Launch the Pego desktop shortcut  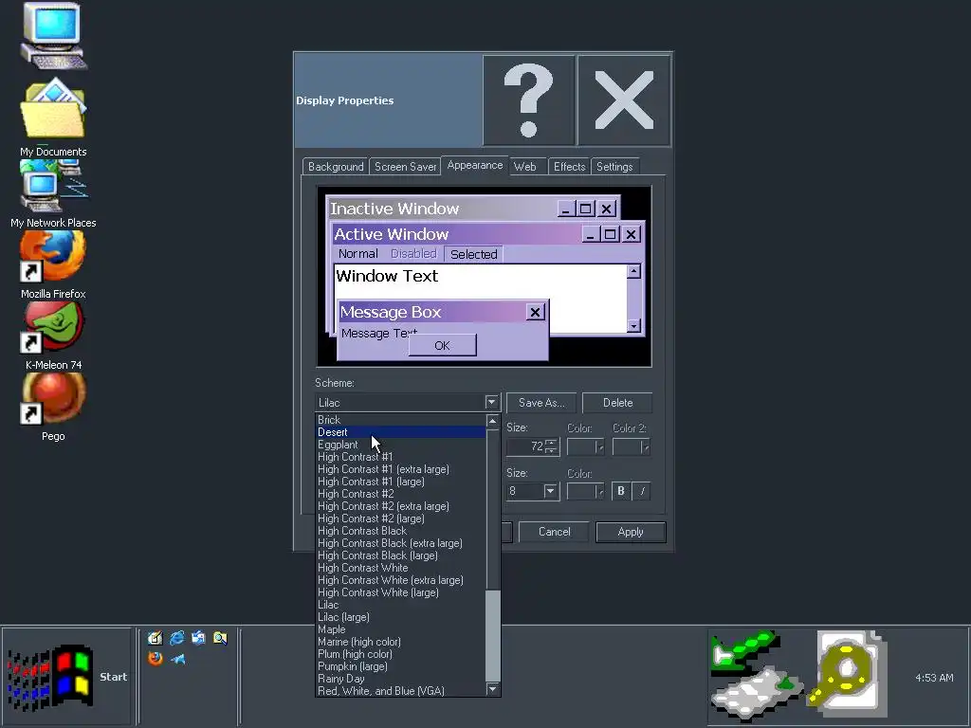[53, 397]
